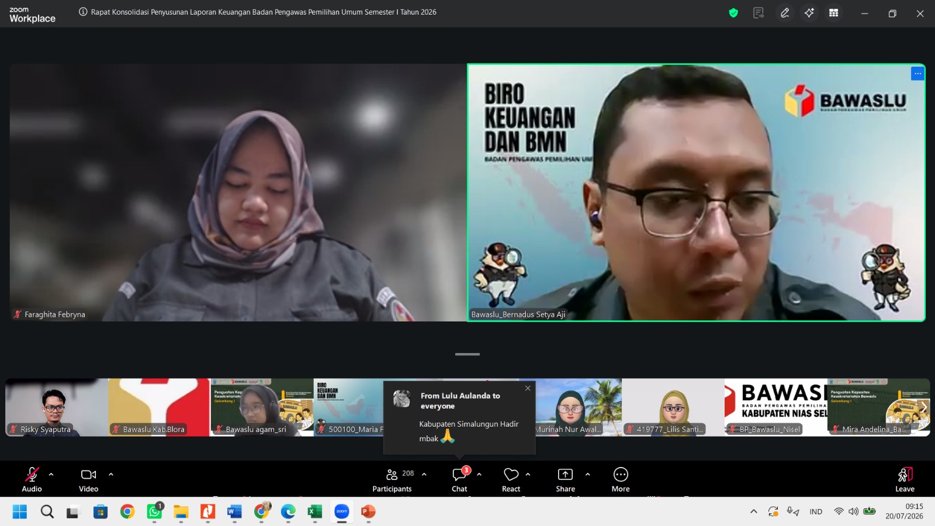Show next participants with the right arrow

pos(924,407)
